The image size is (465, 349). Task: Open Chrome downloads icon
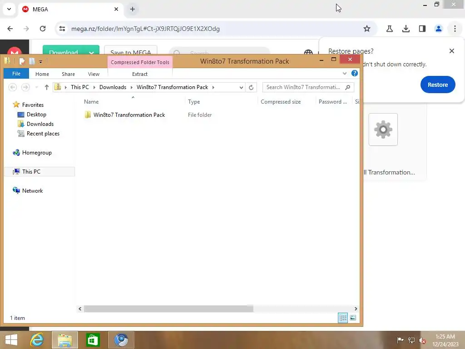[x=406, y=29]
